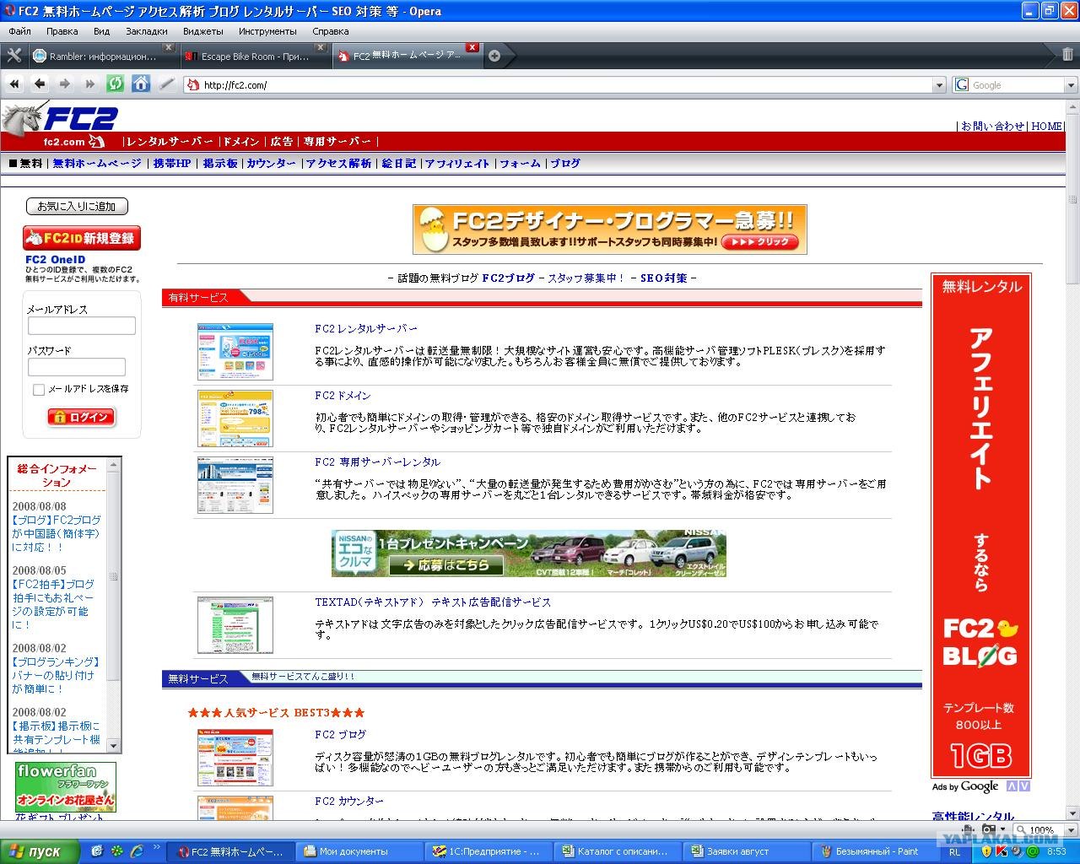Open the closed tabs trash icon
1080x864 pixels.
1067,55
